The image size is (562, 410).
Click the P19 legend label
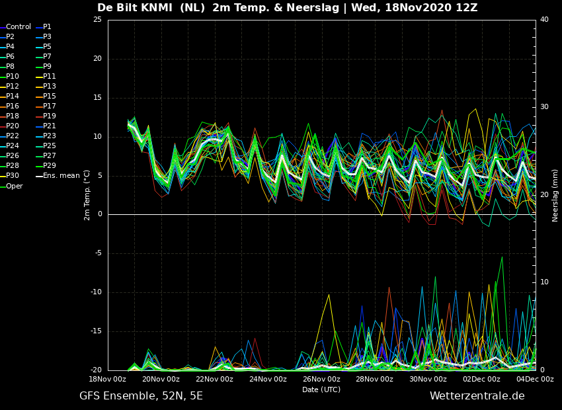50,116
